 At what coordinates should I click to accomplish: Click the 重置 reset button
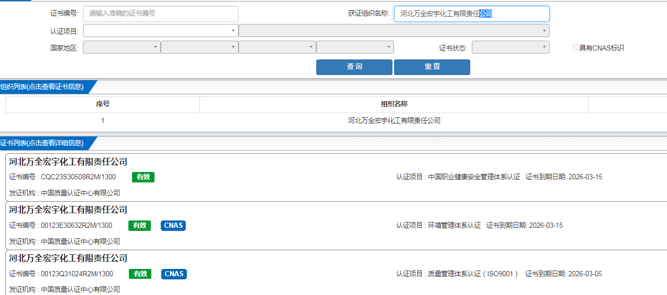tap(432, 67)
